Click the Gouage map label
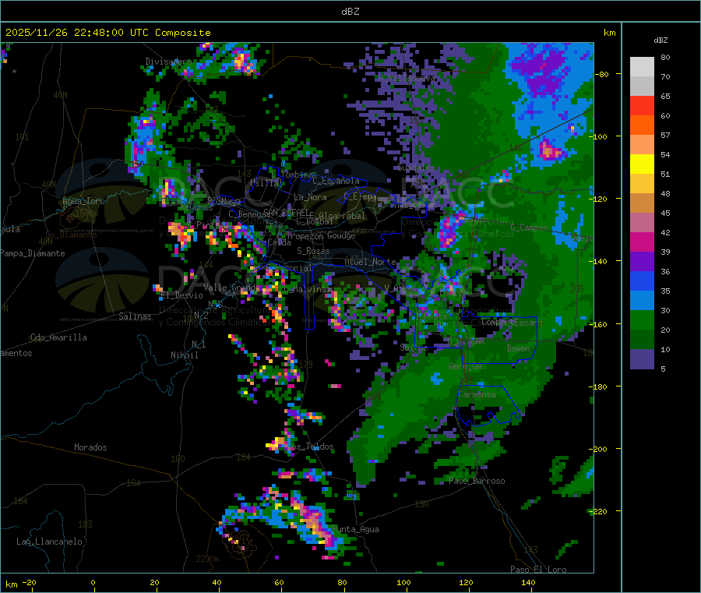701x593 pixels. (341, 235)
